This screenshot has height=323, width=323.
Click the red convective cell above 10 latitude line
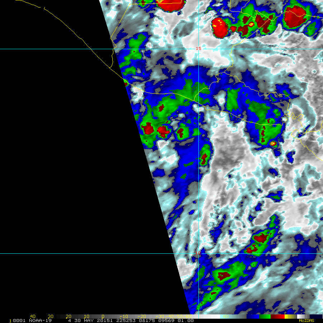point(261,238)
